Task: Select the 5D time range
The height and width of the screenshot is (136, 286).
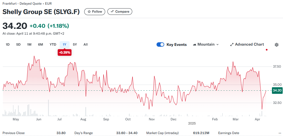Action: pos(18,45)
